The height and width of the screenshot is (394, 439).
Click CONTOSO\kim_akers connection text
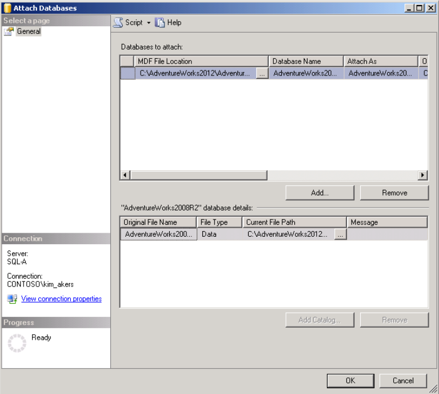pyautogui.click(x=41, y=284)
